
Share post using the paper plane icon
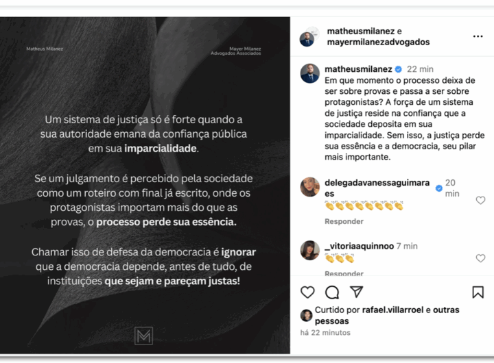(x=357, y=292)
